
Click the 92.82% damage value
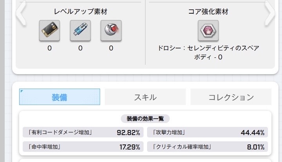128,132
